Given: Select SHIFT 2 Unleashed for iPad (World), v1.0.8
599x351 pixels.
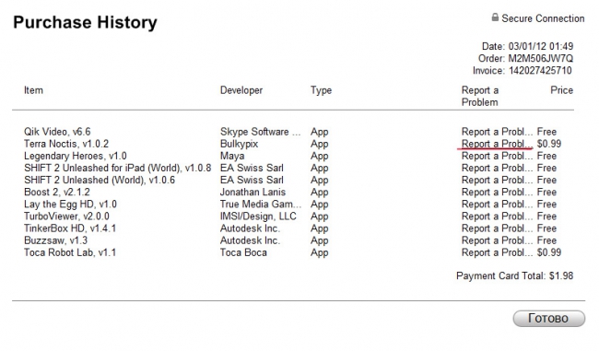Looking at the screenshot, I should click(118, 168).
